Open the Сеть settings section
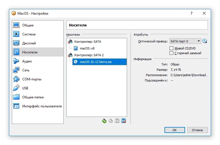This screenshot has width=220, height=145. click(x=37, y=70)
